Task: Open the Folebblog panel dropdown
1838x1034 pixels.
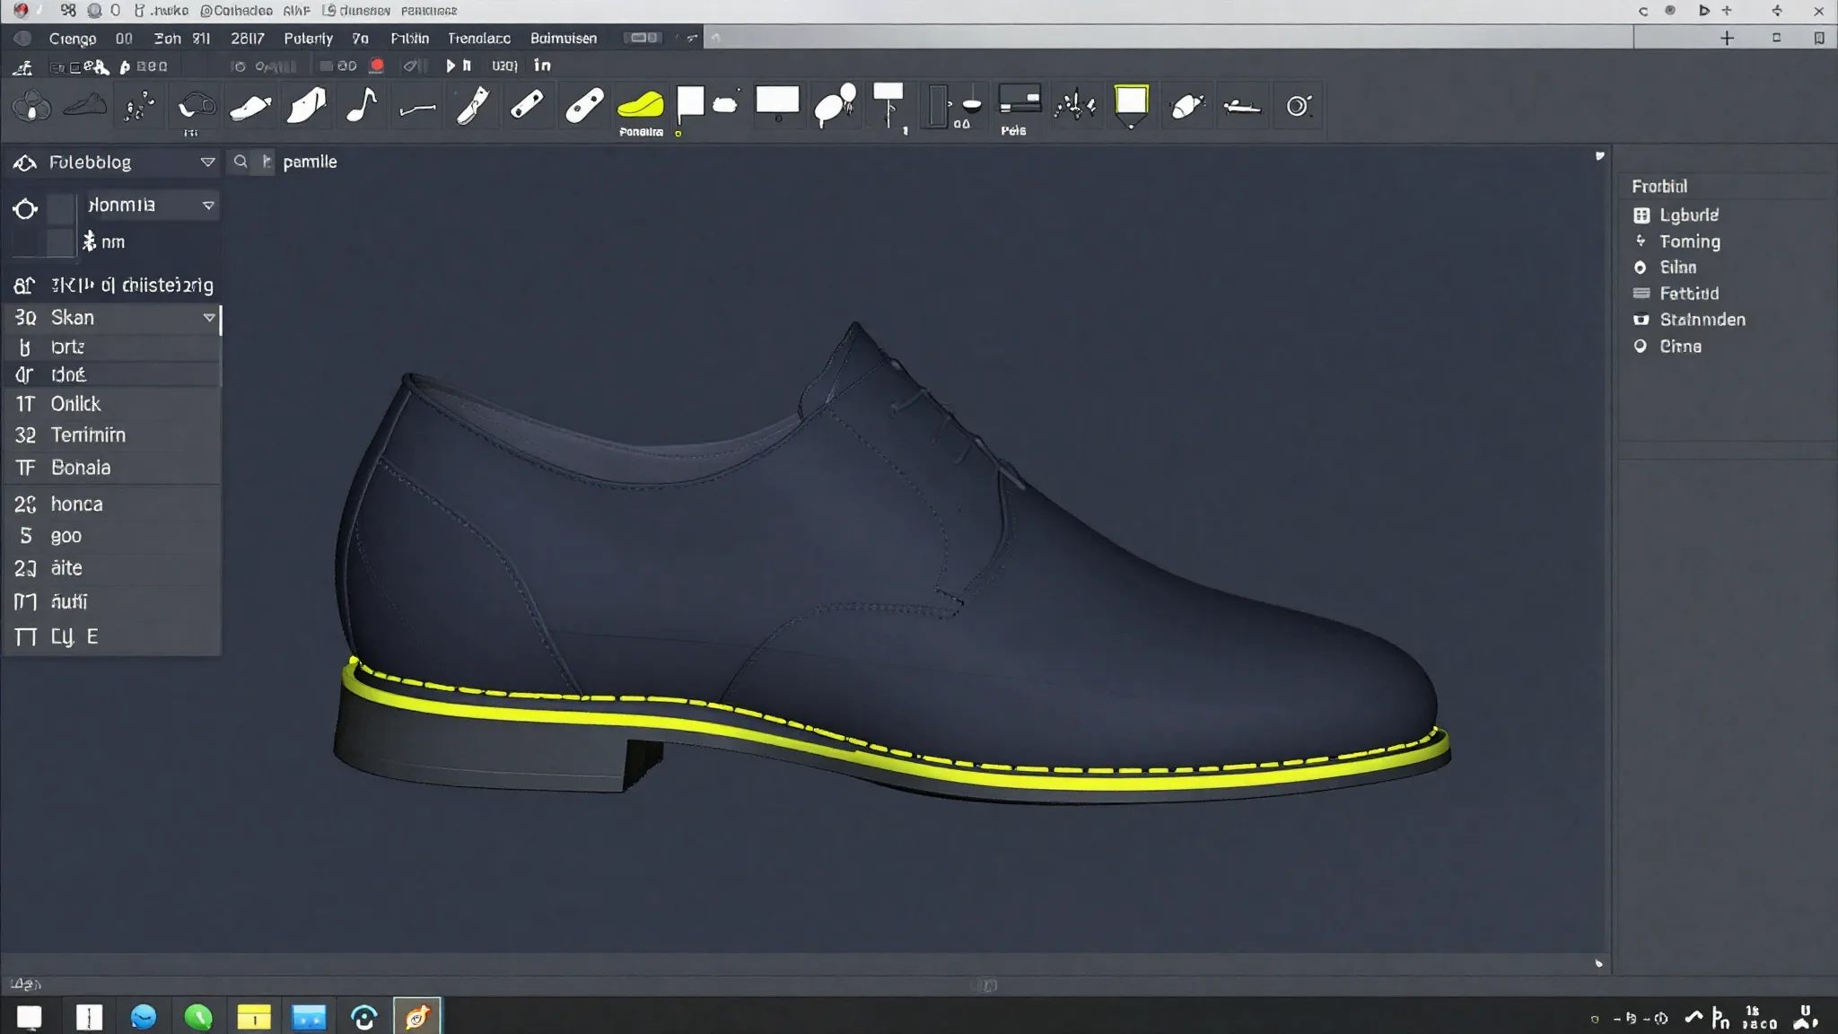Action: [x=208, y=162]
